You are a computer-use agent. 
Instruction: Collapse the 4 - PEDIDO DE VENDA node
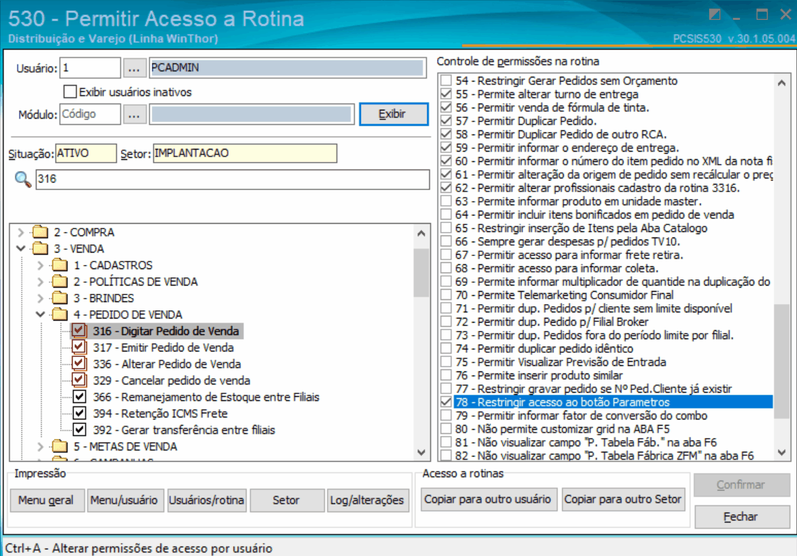pyautogui.click(x=41, y=314)
